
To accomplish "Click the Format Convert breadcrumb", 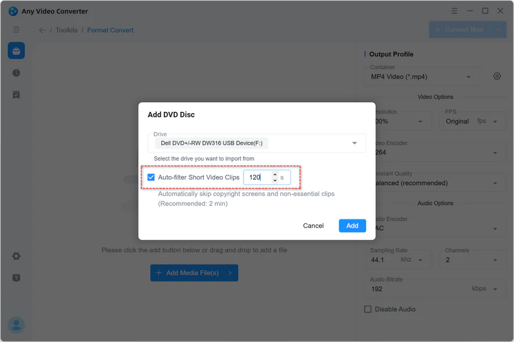I will pyautogui.click(x=110, y=30).
